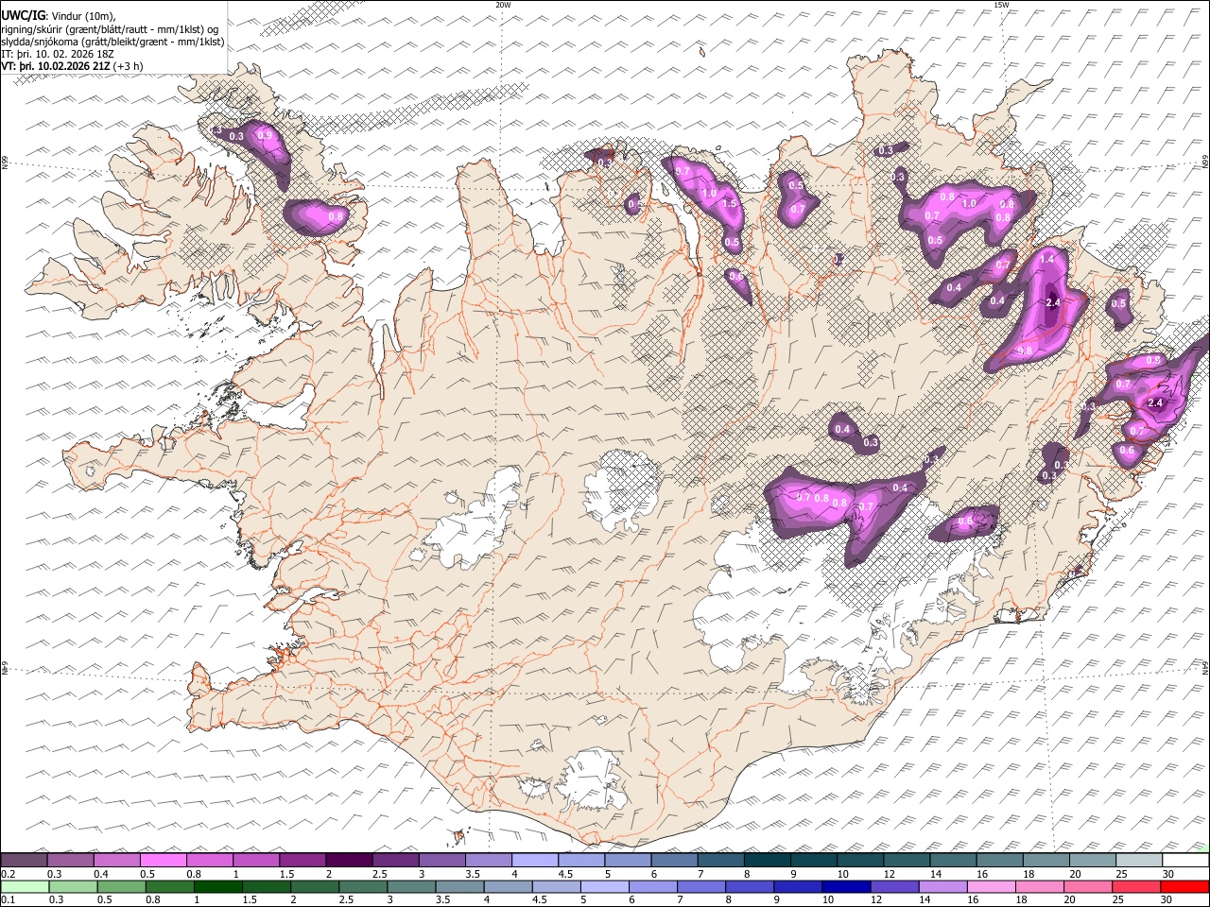Click the 'IT: þri. 10. 02. 2026 18Z' line

point(58,54)
